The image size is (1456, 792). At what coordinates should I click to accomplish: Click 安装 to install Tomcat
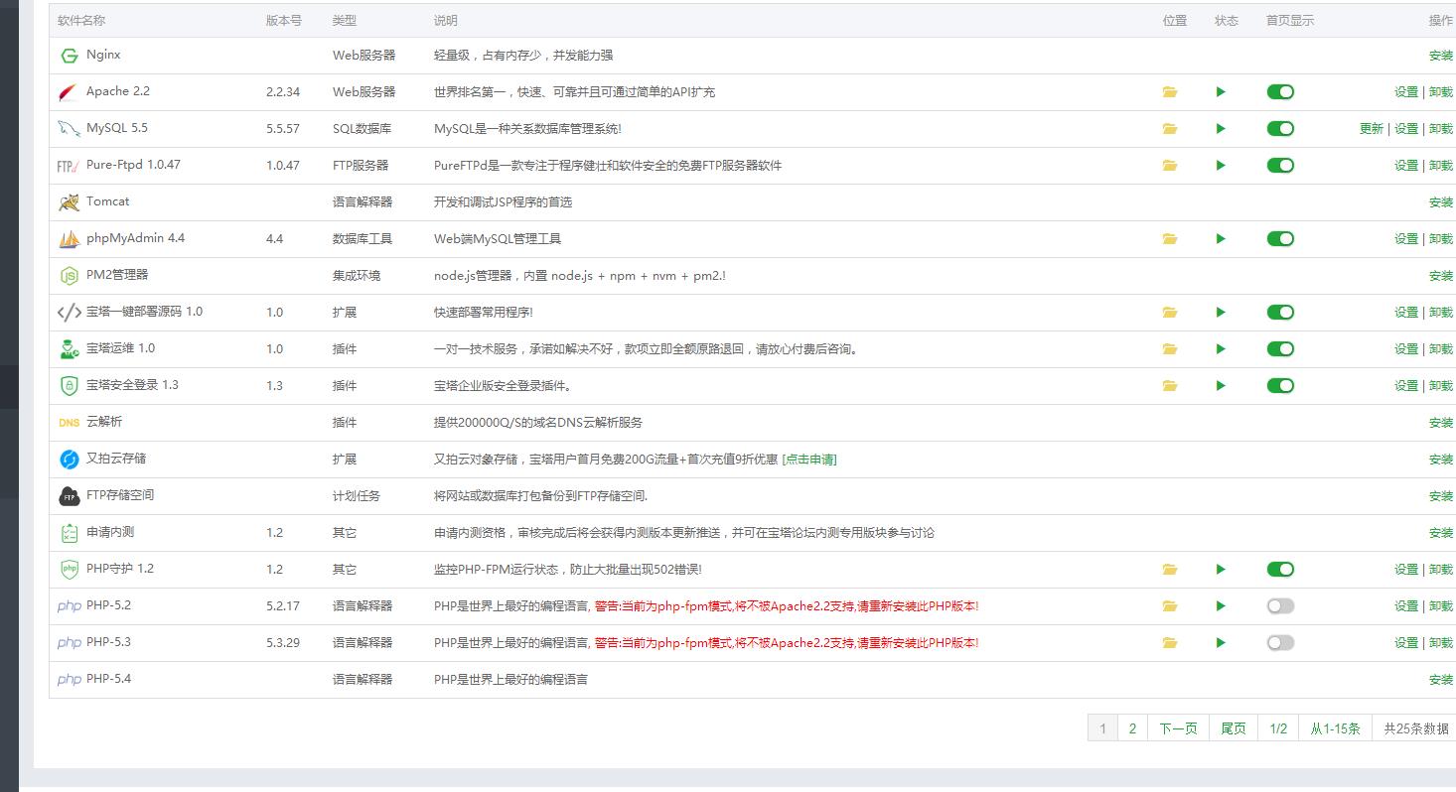pyautogui.click(x=1441, y=202)
